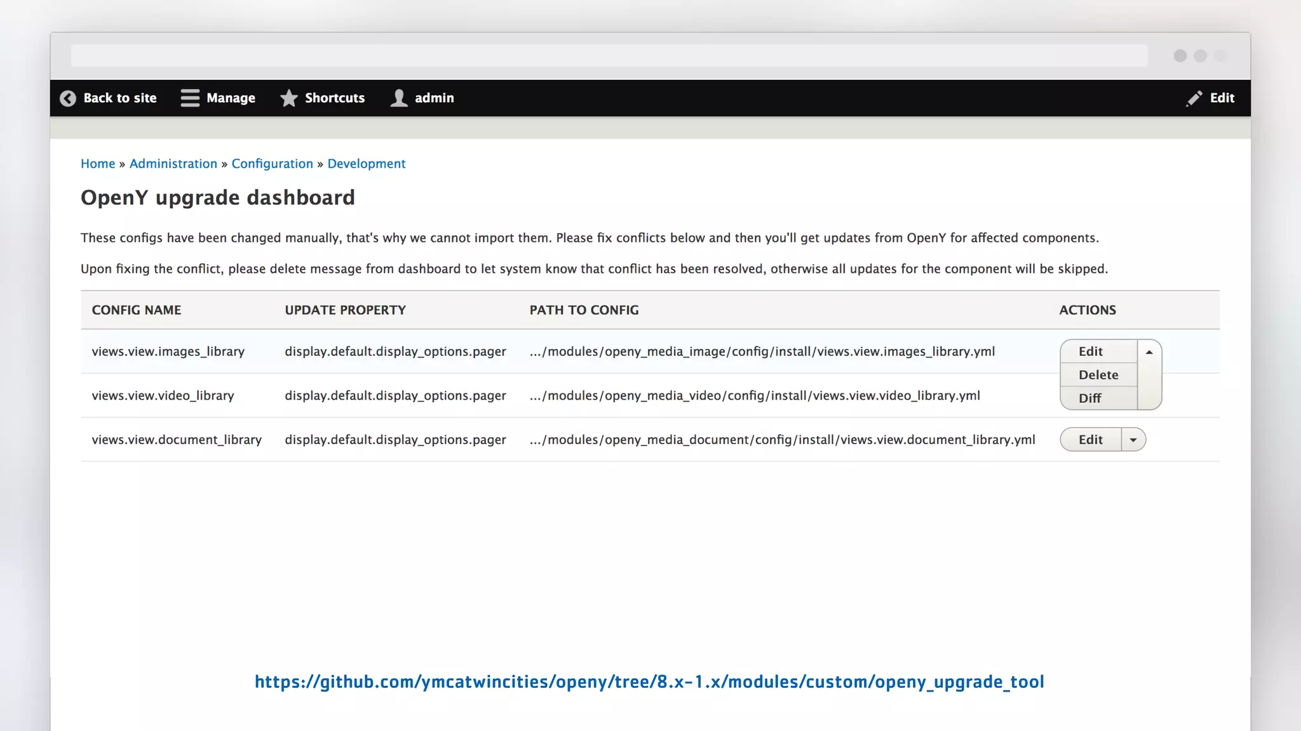Select views.view.images_library config name cell
This screenshot has width=1301, height=731.
point(168,352)
